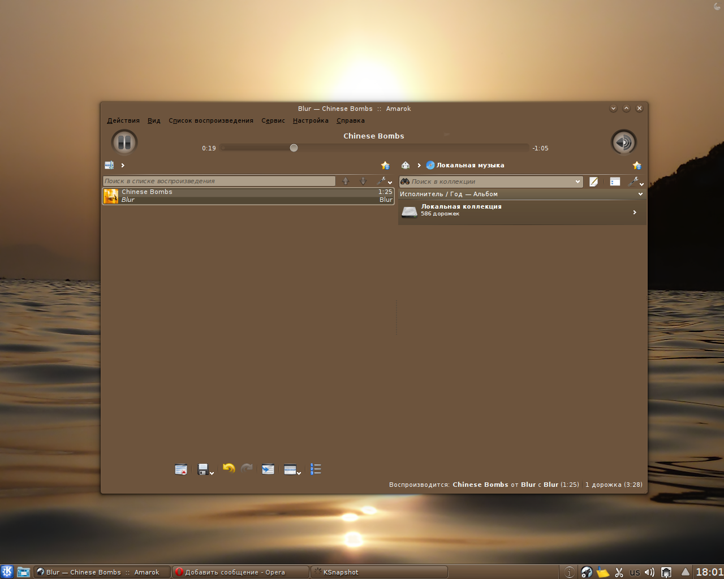Go to the media sources home icon
The image size is (724, 579).
pos(405,165)
